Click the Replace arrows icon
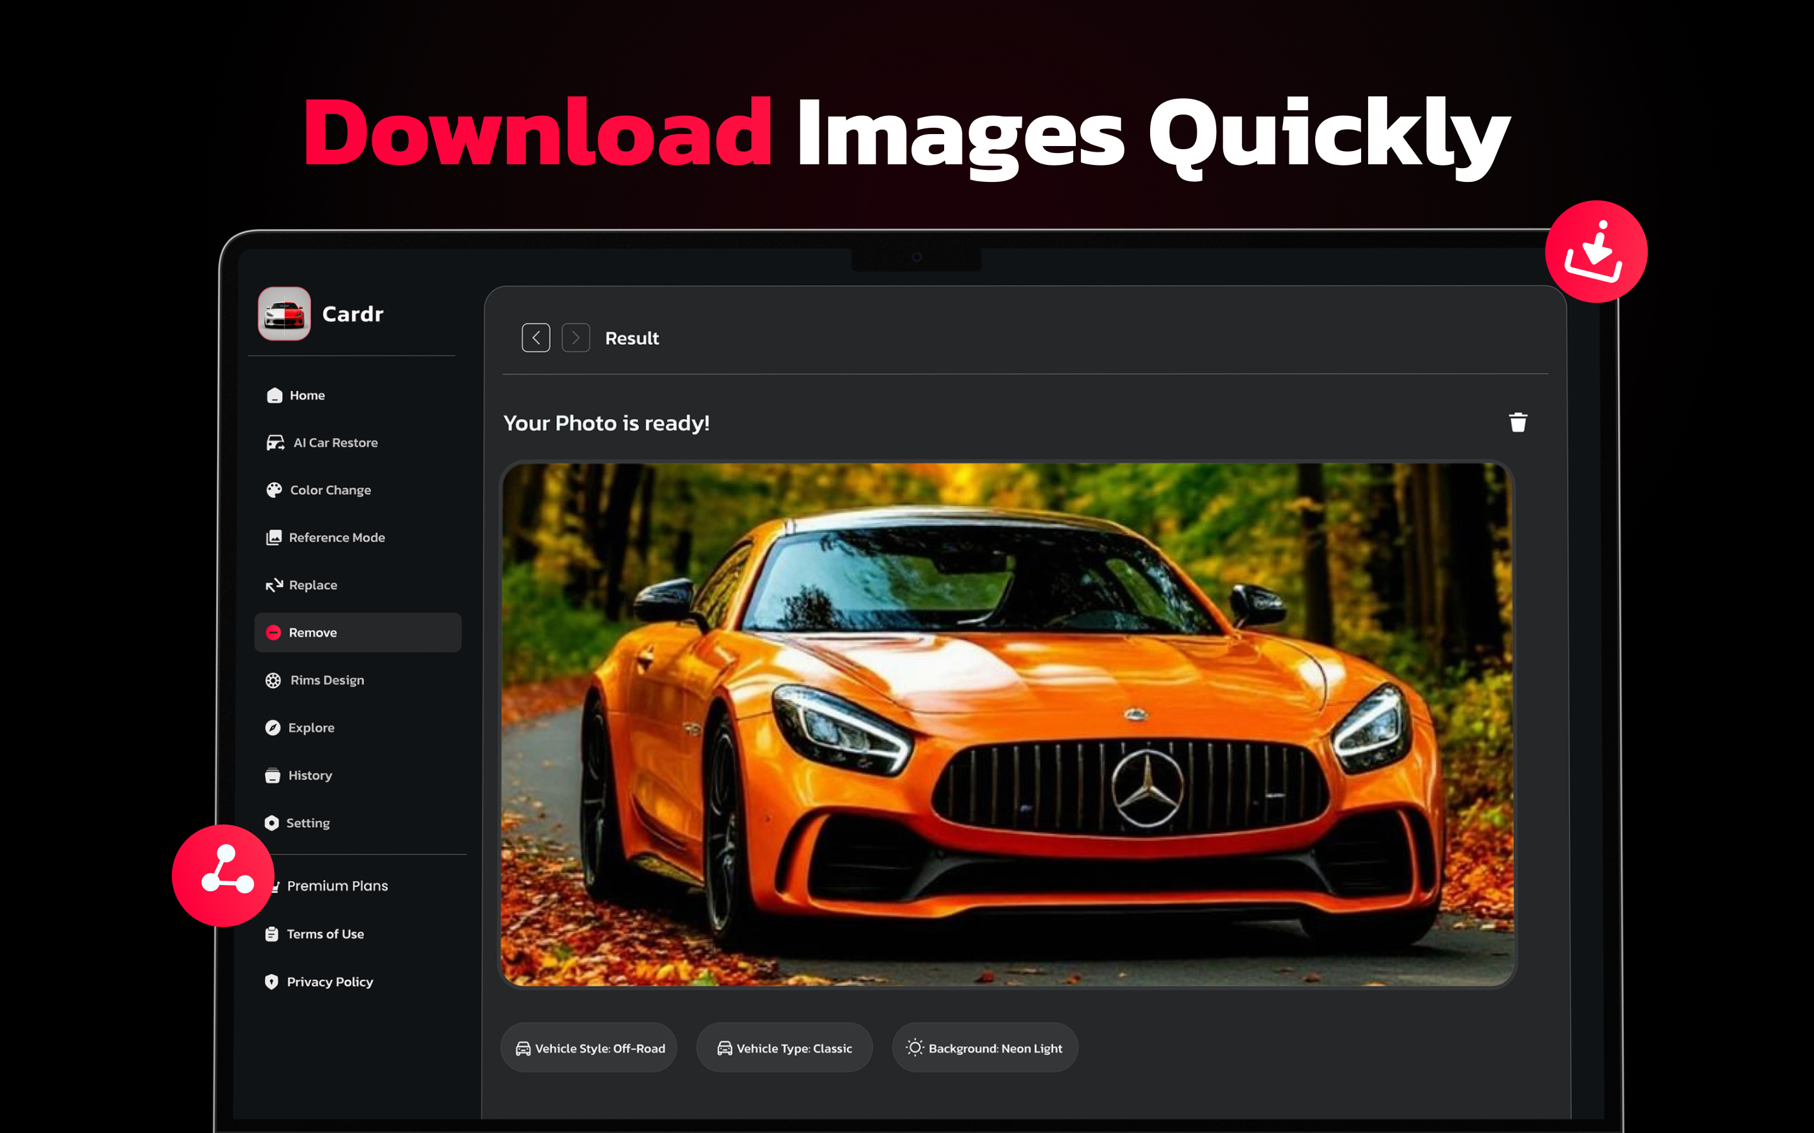 coord(273,585)
